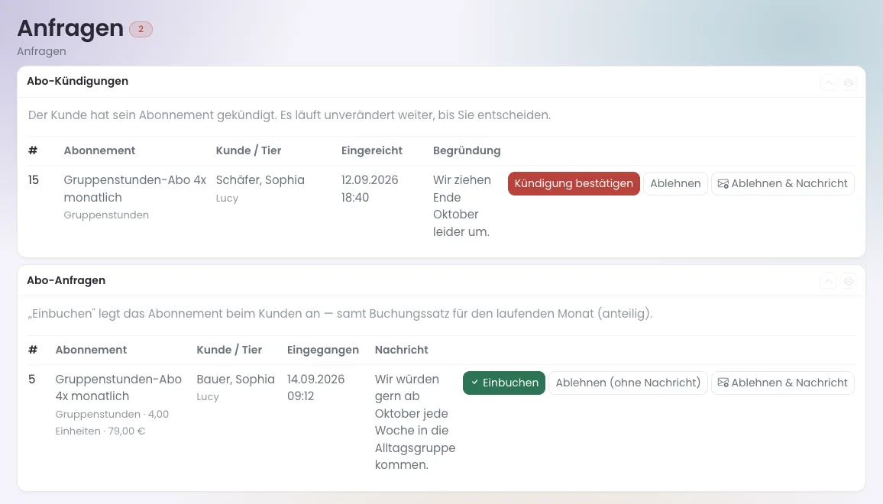The height and width of the screenshot is (504, 883).
Task: Click Ablehnen for Schäfer's cancellation
Action: pyautogui.click(x=675, y=183)
